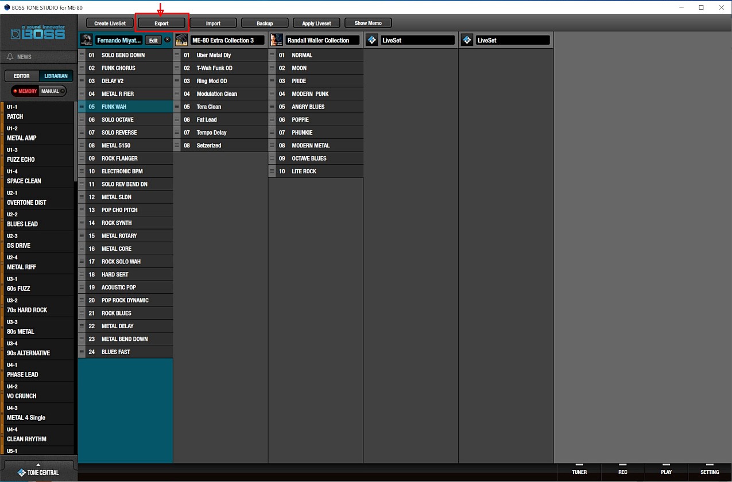This screenshot has height=482, width=732.
Task: Open the REC panel in the bottom bar
Action: (x=622, y=469)
